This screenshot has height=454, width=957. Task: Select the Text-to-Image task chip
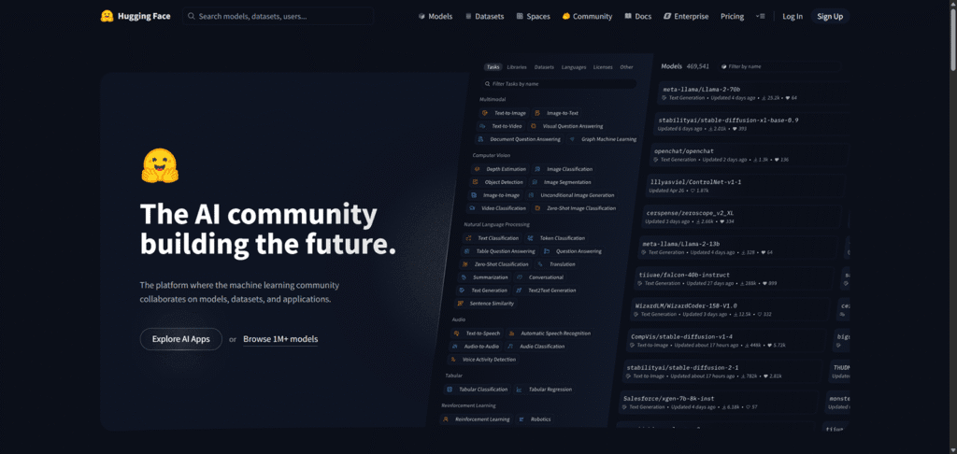[504, 113]
